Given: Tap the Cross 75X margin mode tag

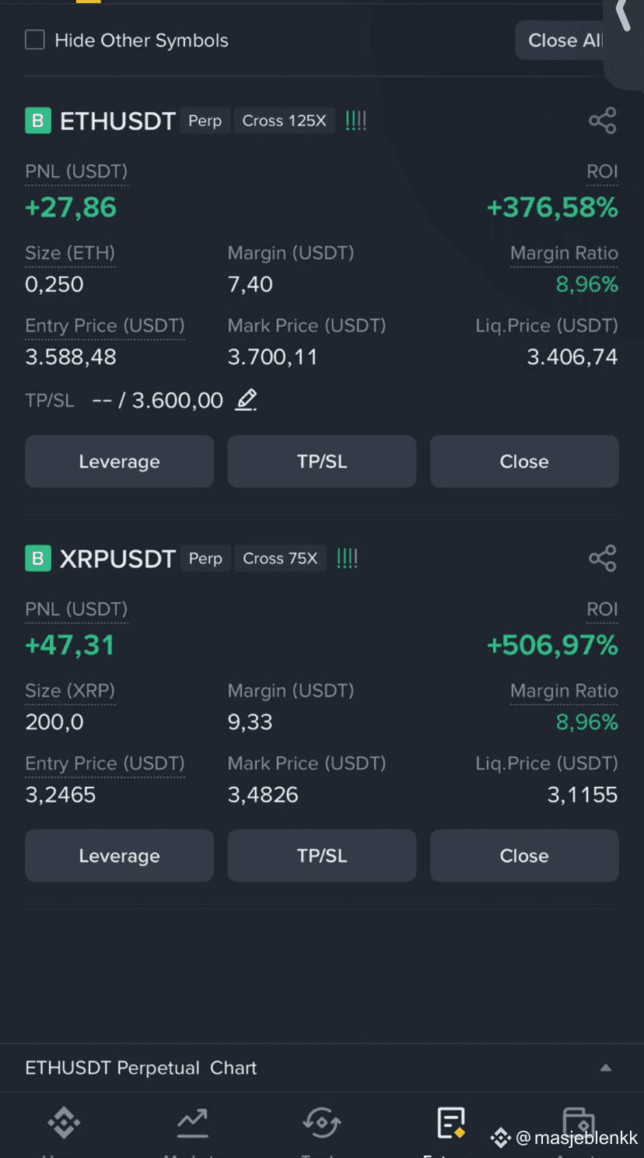Looking at the screenshot, I should tap(280, 558).
